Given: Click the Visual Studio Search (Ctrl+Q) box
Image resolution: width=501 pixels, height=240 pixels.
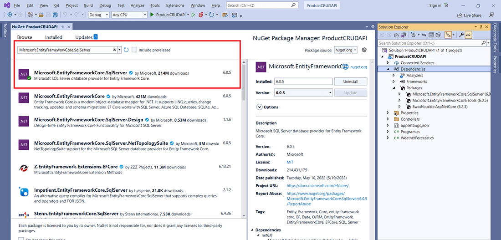Looking at the screenshot, I should click(262, 5).
